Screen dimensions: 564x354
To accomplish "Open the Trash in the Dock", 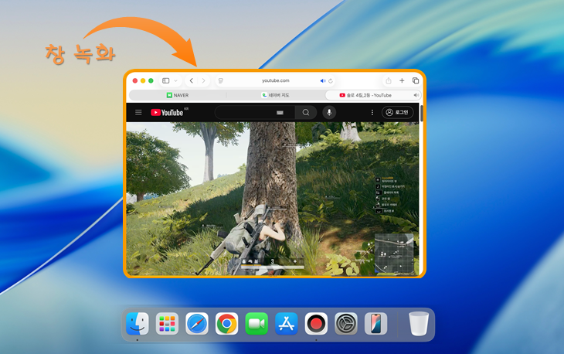I will click(419, 324).
